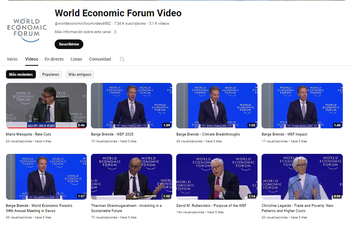352x226 pixels.
Task: Select the Vídeos tab
Action: point(31,59)
